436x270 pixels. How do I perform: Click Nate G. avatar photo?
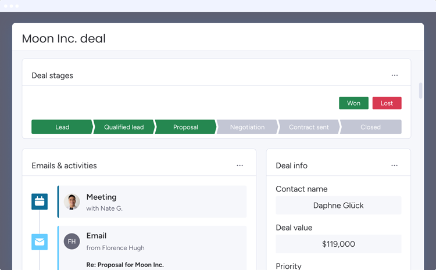pyautogui.click(x=72, y=201)
